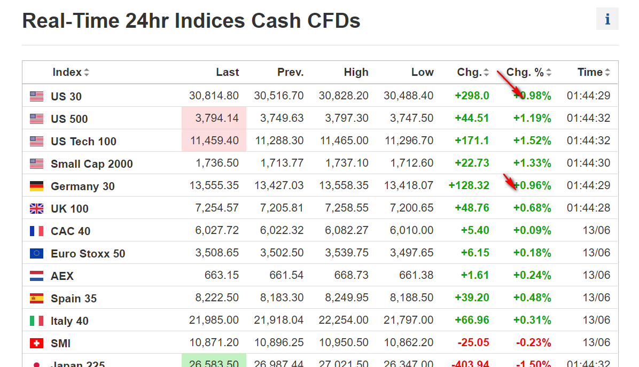Screen dimensions: 639x367
Task: Sort by the Chg. column arrows
Action: (486, 73)
